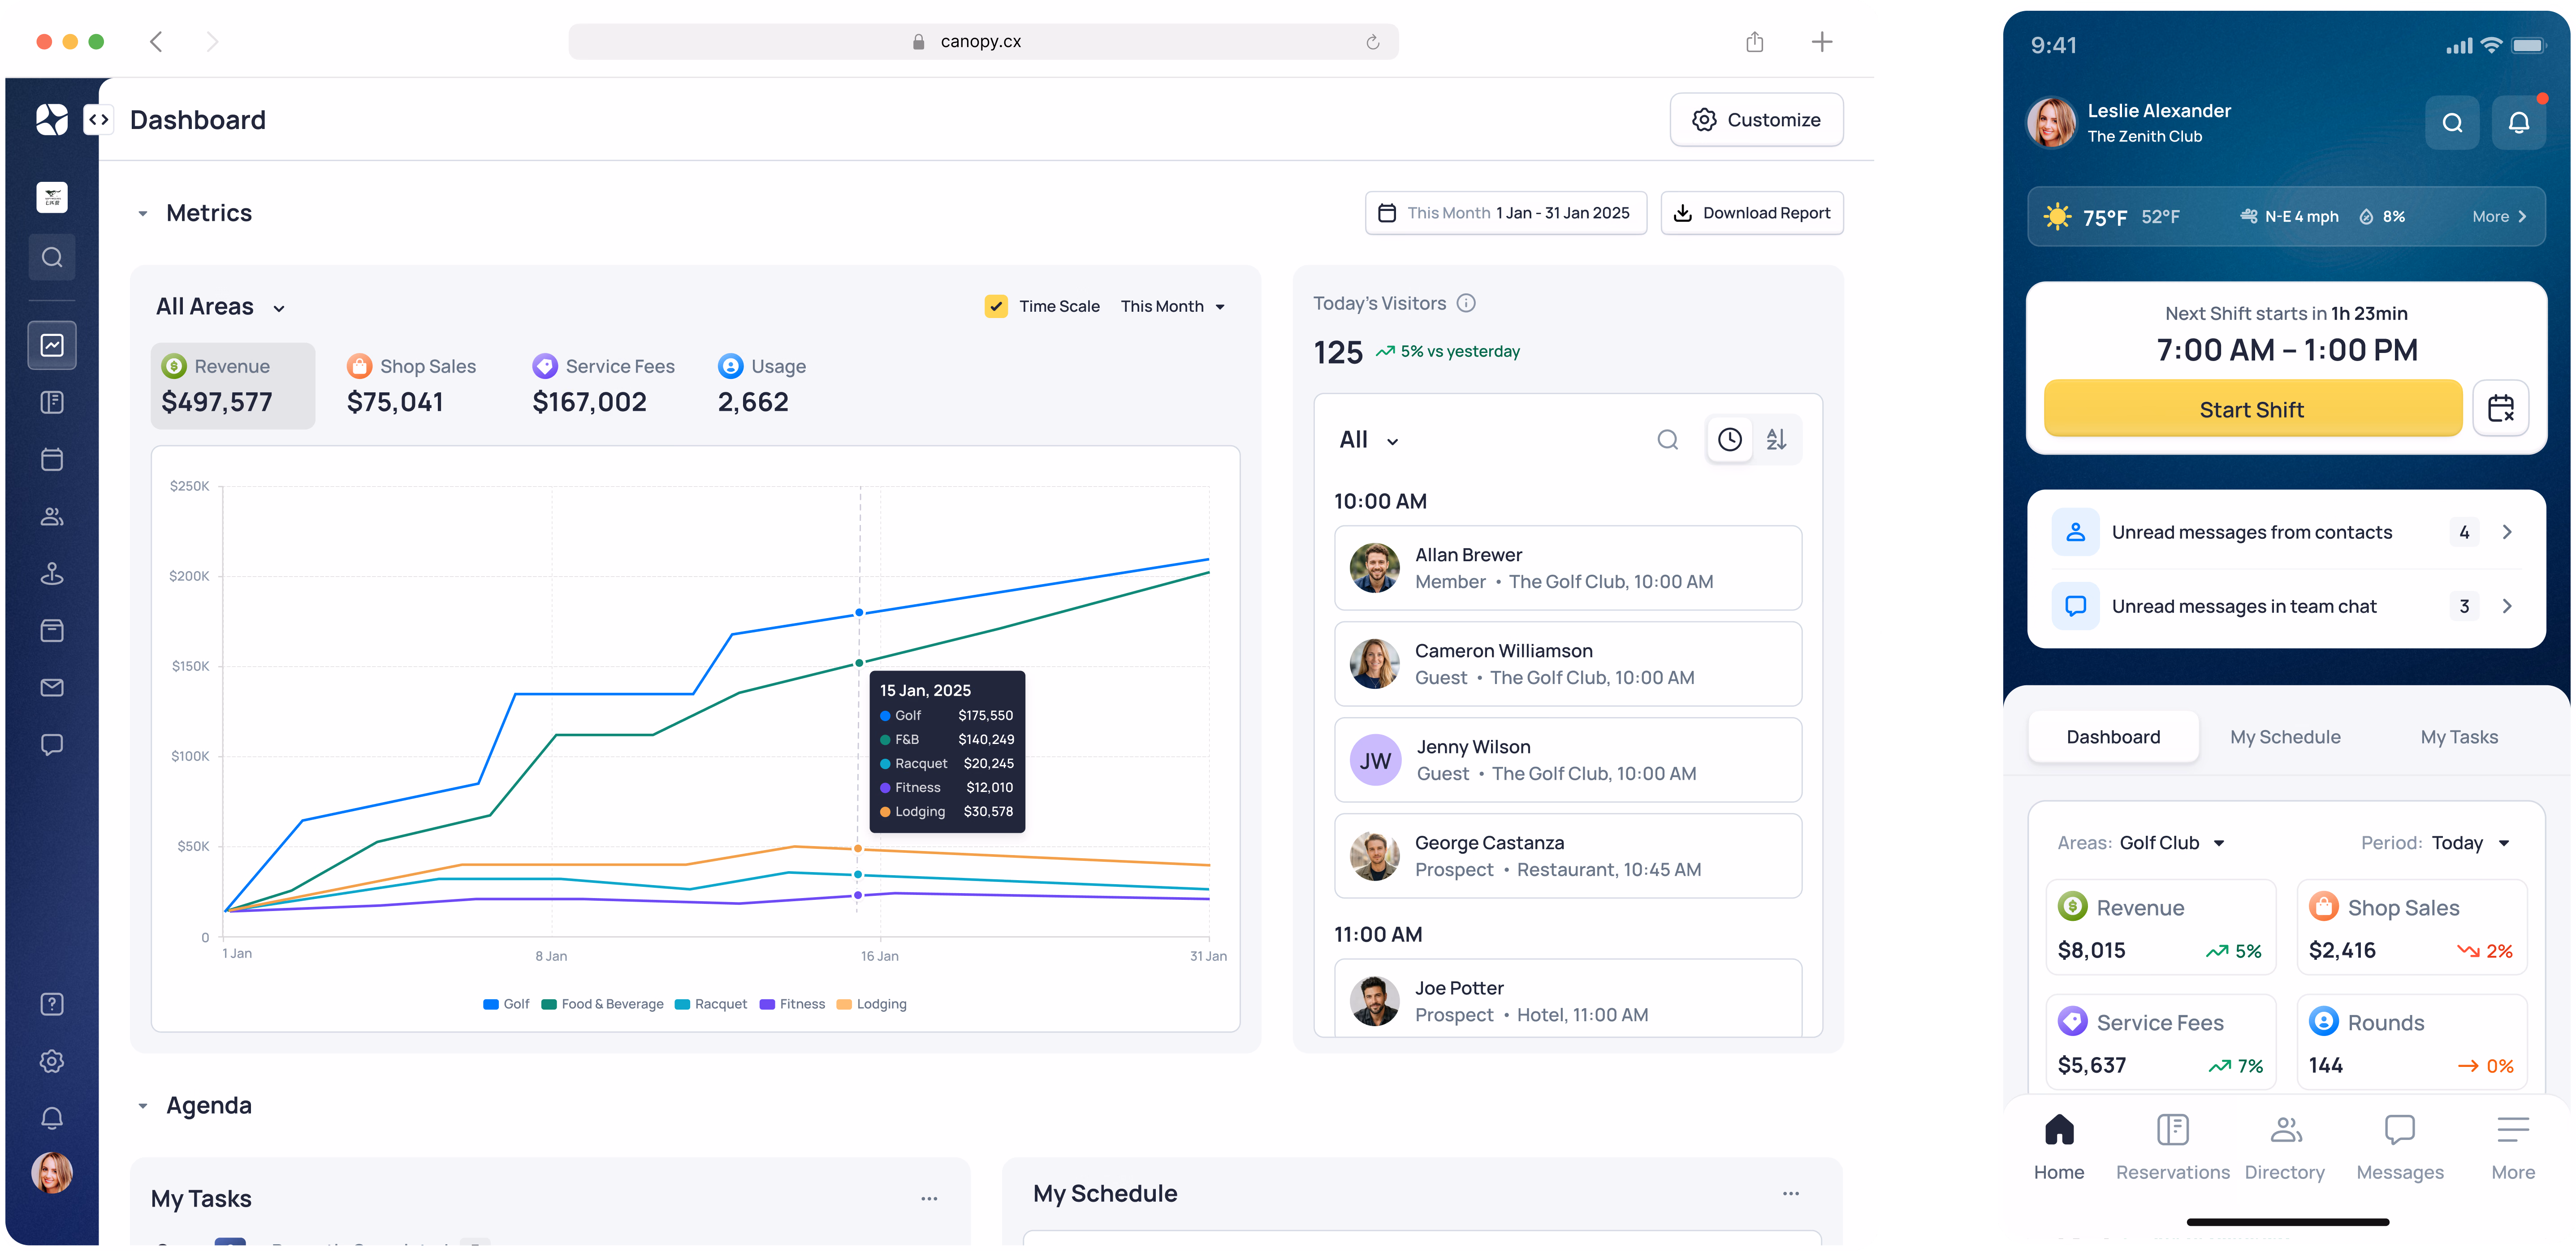Open the This Month time scale dropdown
The width and height of the screenshot is (2576, 1251).
click(1172, 306)
